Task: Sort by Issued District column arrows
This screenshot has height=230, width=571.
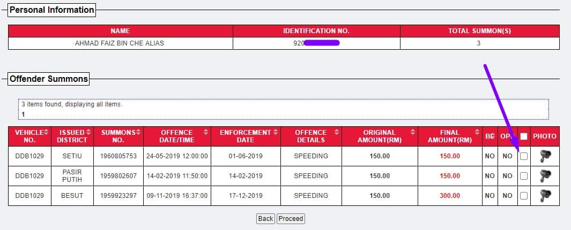Action: click(88, 132)
